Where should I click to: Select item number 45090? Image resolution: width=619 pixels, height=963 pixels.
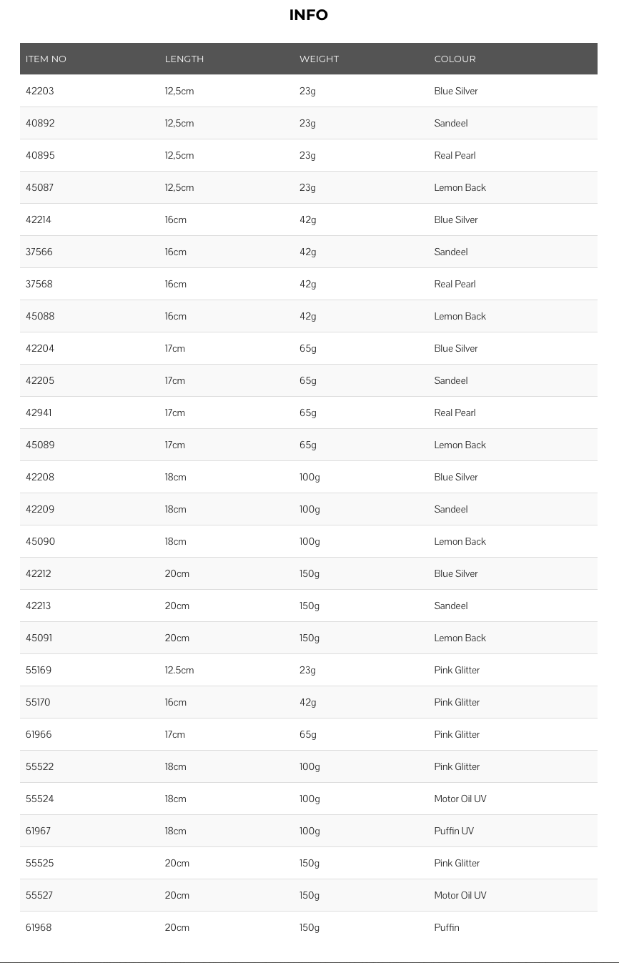point(40,541)
